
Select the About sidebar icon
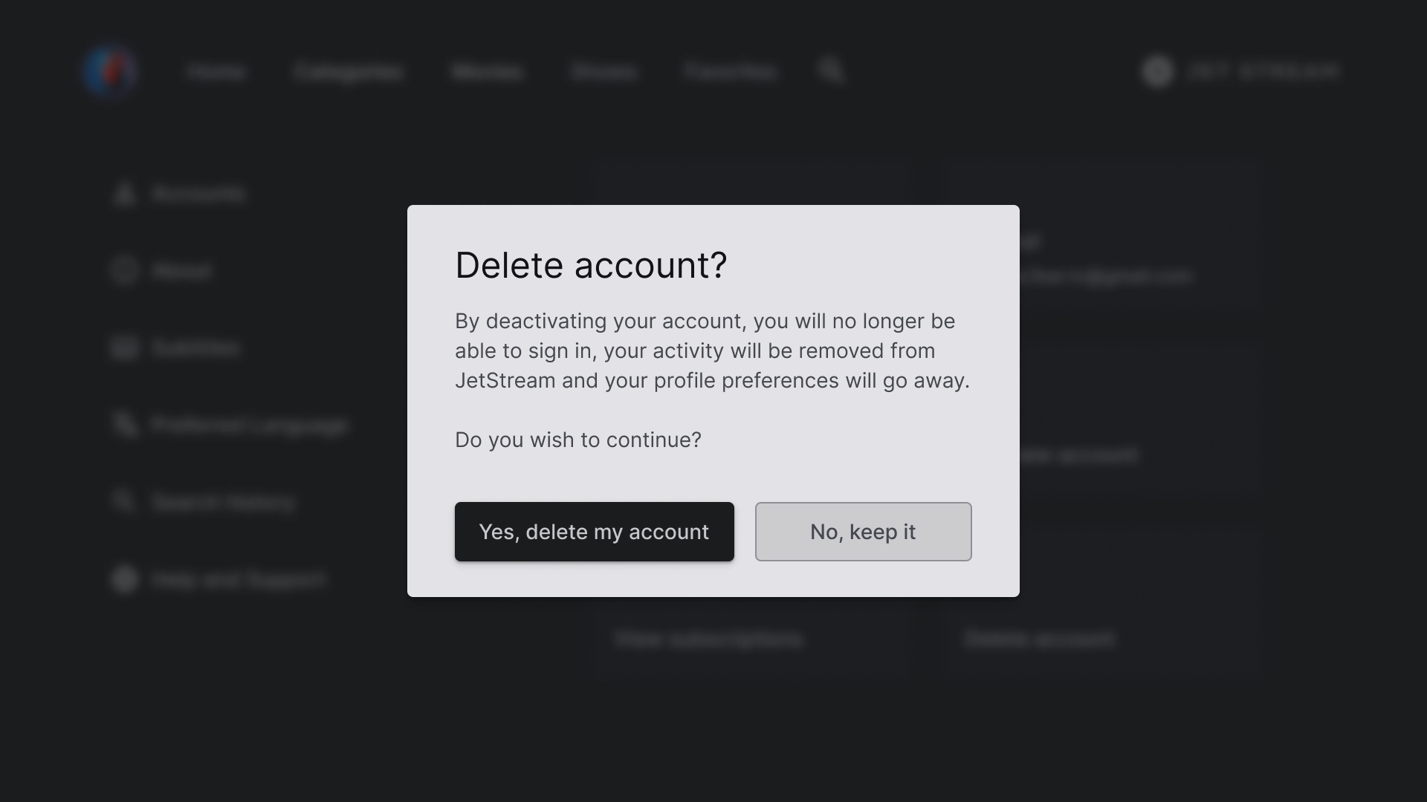tap(126, 270)
